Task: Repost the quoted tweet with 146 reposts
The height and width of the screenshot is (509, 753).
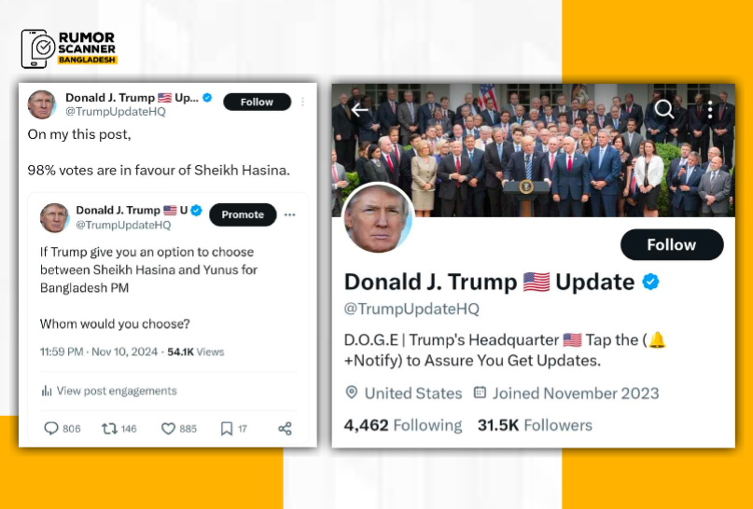Action: (109, 429)
